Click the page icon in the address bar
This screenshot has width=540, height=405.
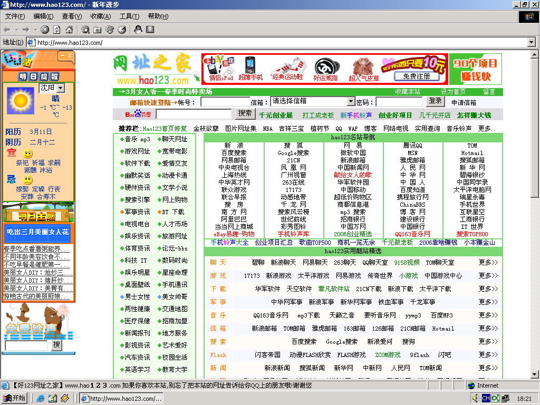[x=31, y=42]
